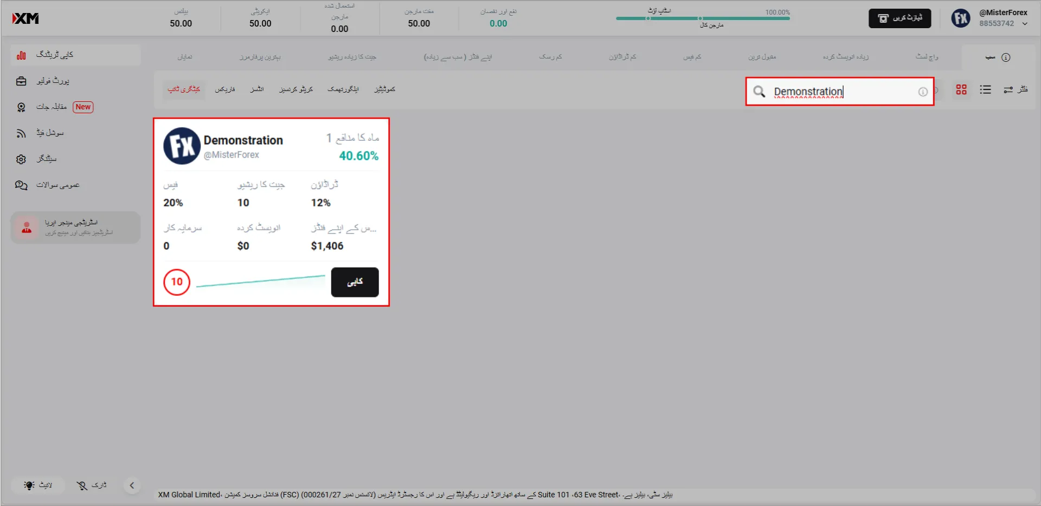Select the red Category Type filter
Viewport: 1041px width, 506px height.
pyautogui.click(x=184, y=89)
